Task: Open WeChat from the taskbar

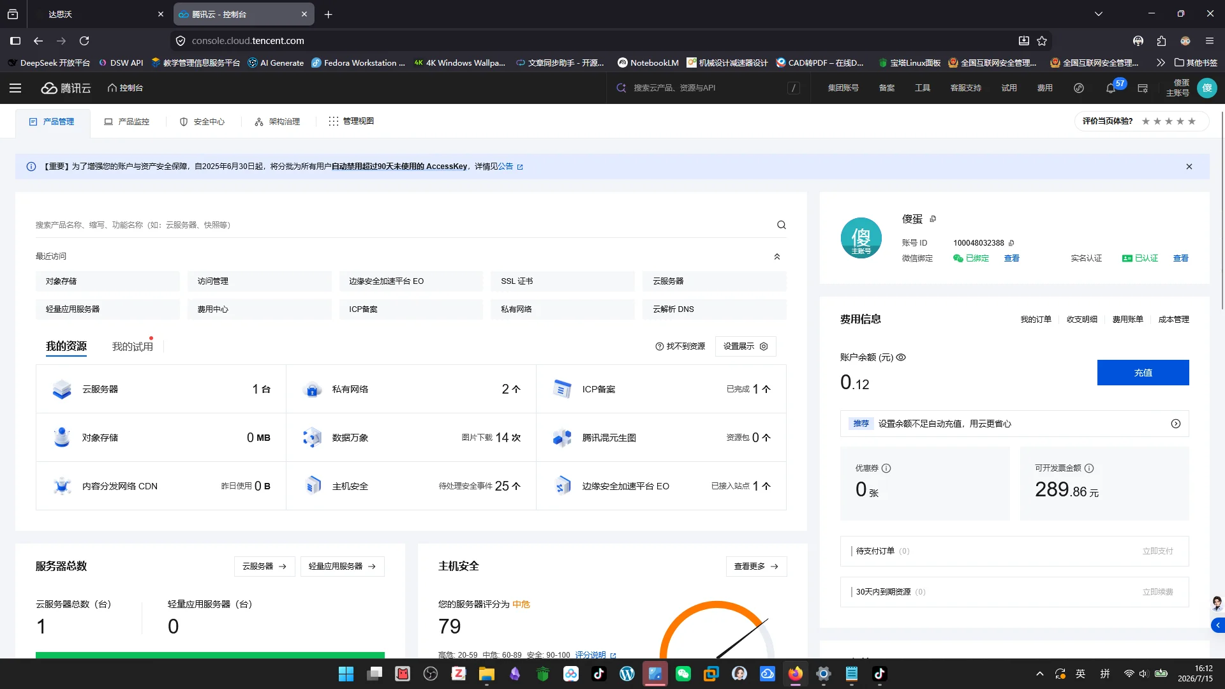Action: click(683, 674)
